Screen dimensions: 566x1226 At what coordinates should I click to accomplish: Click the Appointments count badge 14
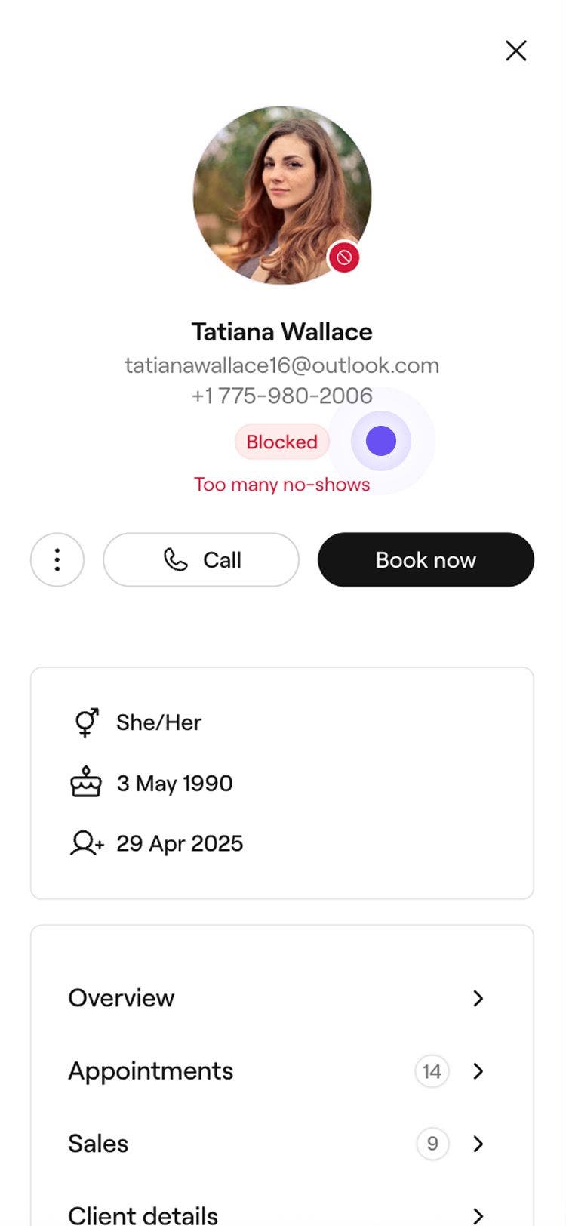pyautogui.click(x=432, y=1071)
